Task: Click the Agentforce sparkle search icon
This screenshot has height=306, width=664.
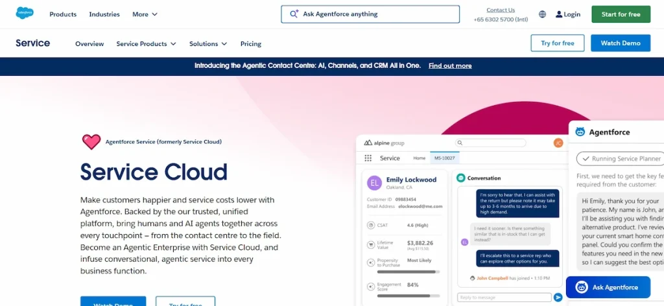Action: (x=294, y=14)
